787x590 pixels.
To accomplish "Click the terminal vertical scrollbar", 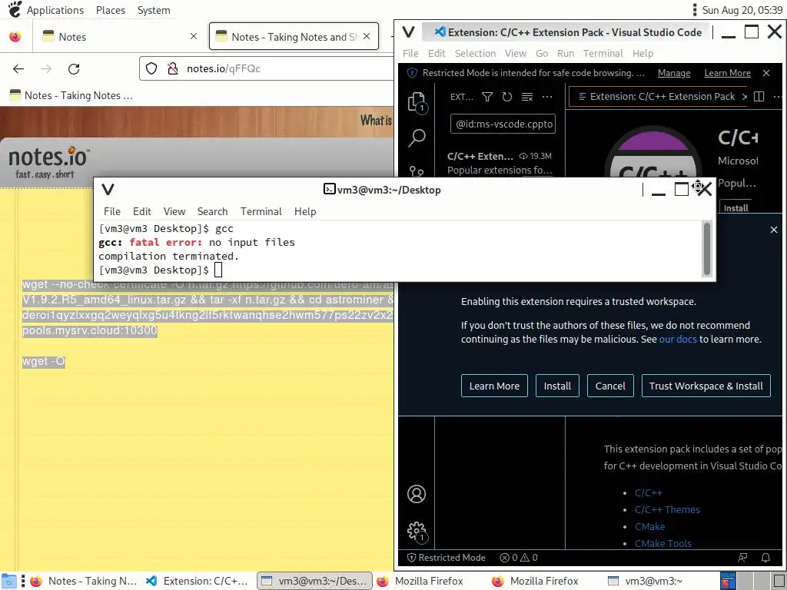I will [707, 249].
